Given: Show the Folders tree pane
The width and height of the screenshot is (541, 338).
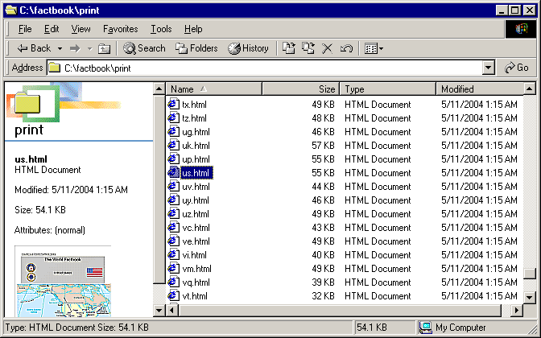Looking at the screenshot, I should click(196, 48).
